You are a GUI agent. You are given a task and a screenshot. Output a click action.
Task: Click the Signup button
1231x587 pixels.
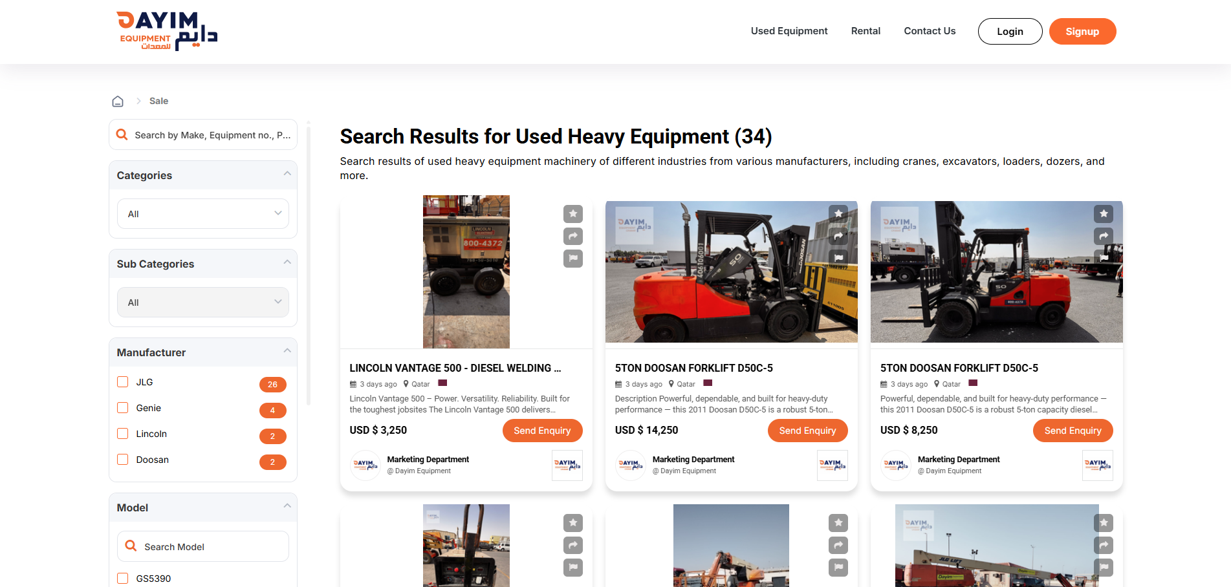pyautogui.click(x=1082, y=32)
